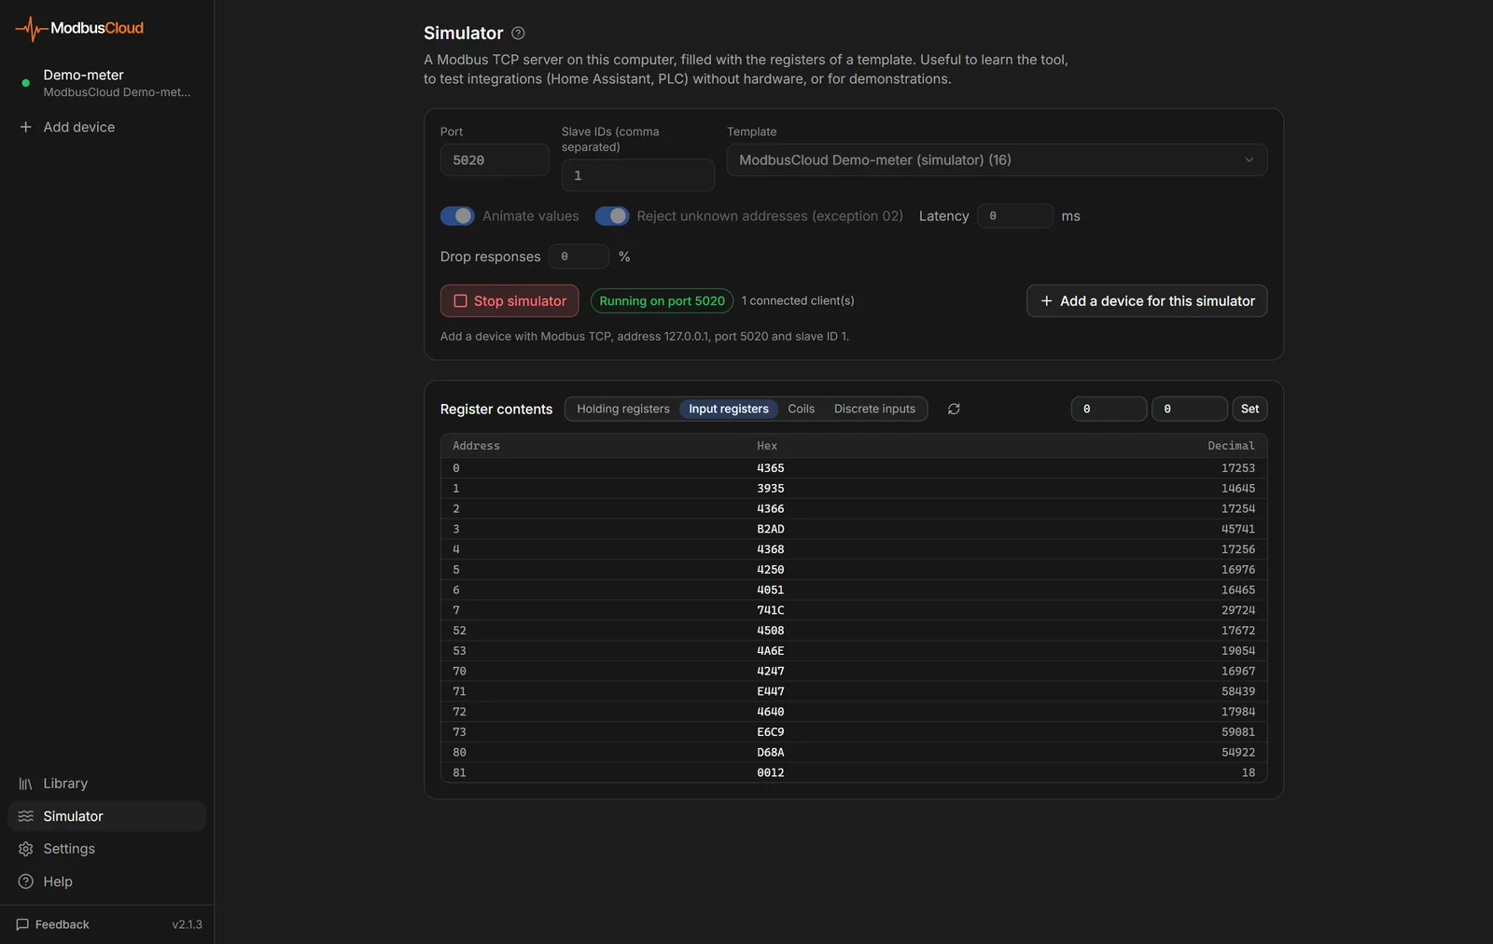This screenshot has height=944, width=1493.
Task: Click the 1 connected client(s) text
Action: pyautogui.click(x=798, y=300)
